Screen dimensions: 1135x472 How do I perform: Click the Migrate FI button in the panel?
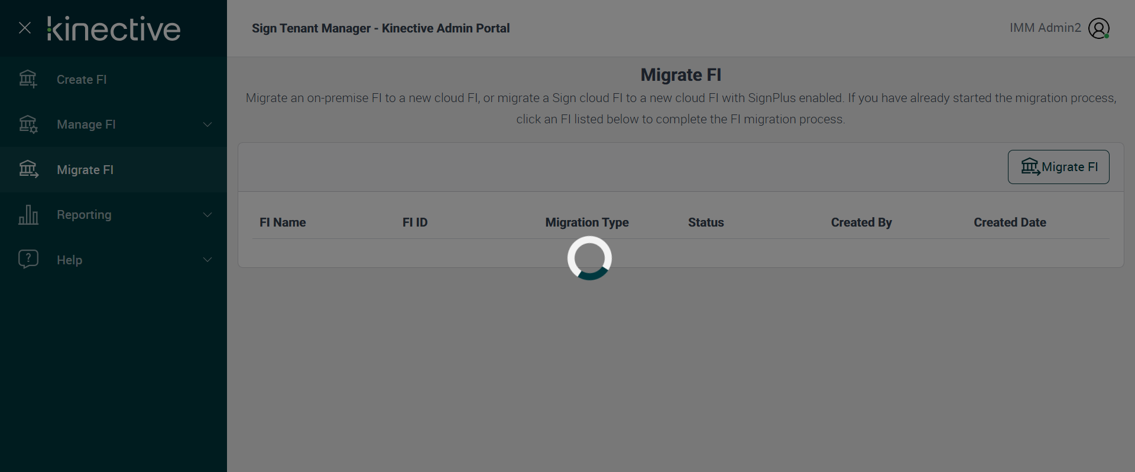(x=1058, y=167)
